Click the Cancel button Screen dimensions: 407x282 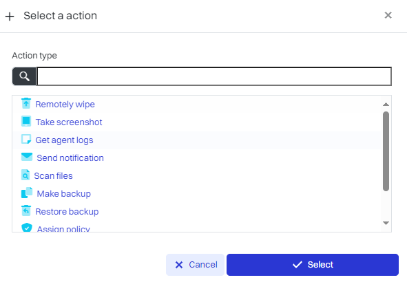click(195, 265)
